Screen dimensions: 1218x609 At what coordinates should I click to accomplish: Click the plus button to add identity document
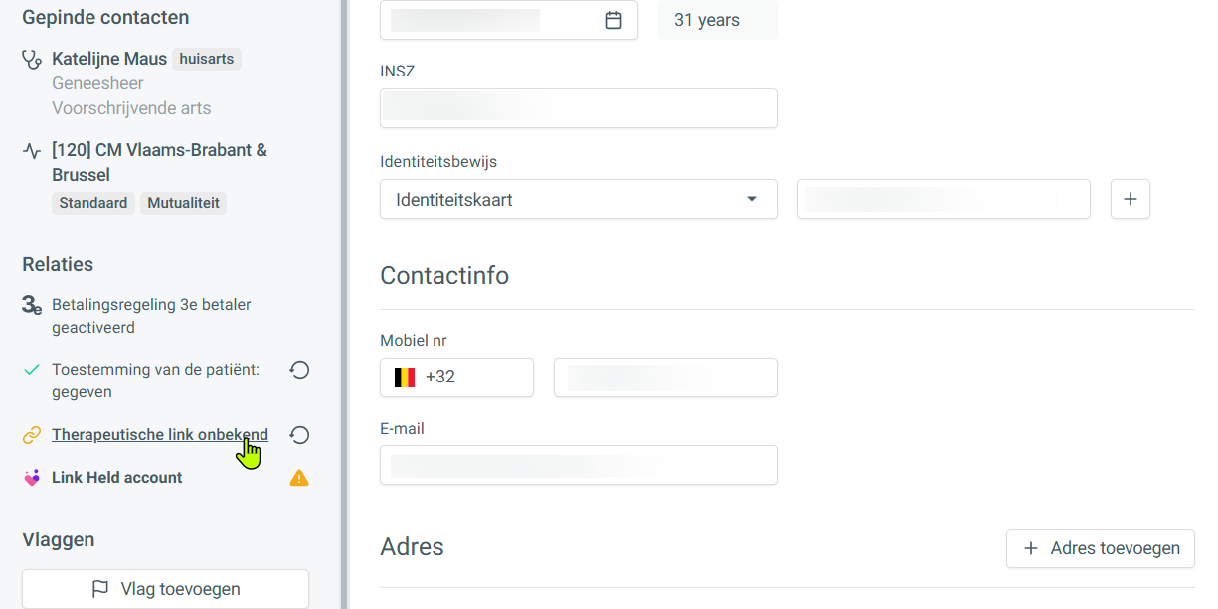1130,199
